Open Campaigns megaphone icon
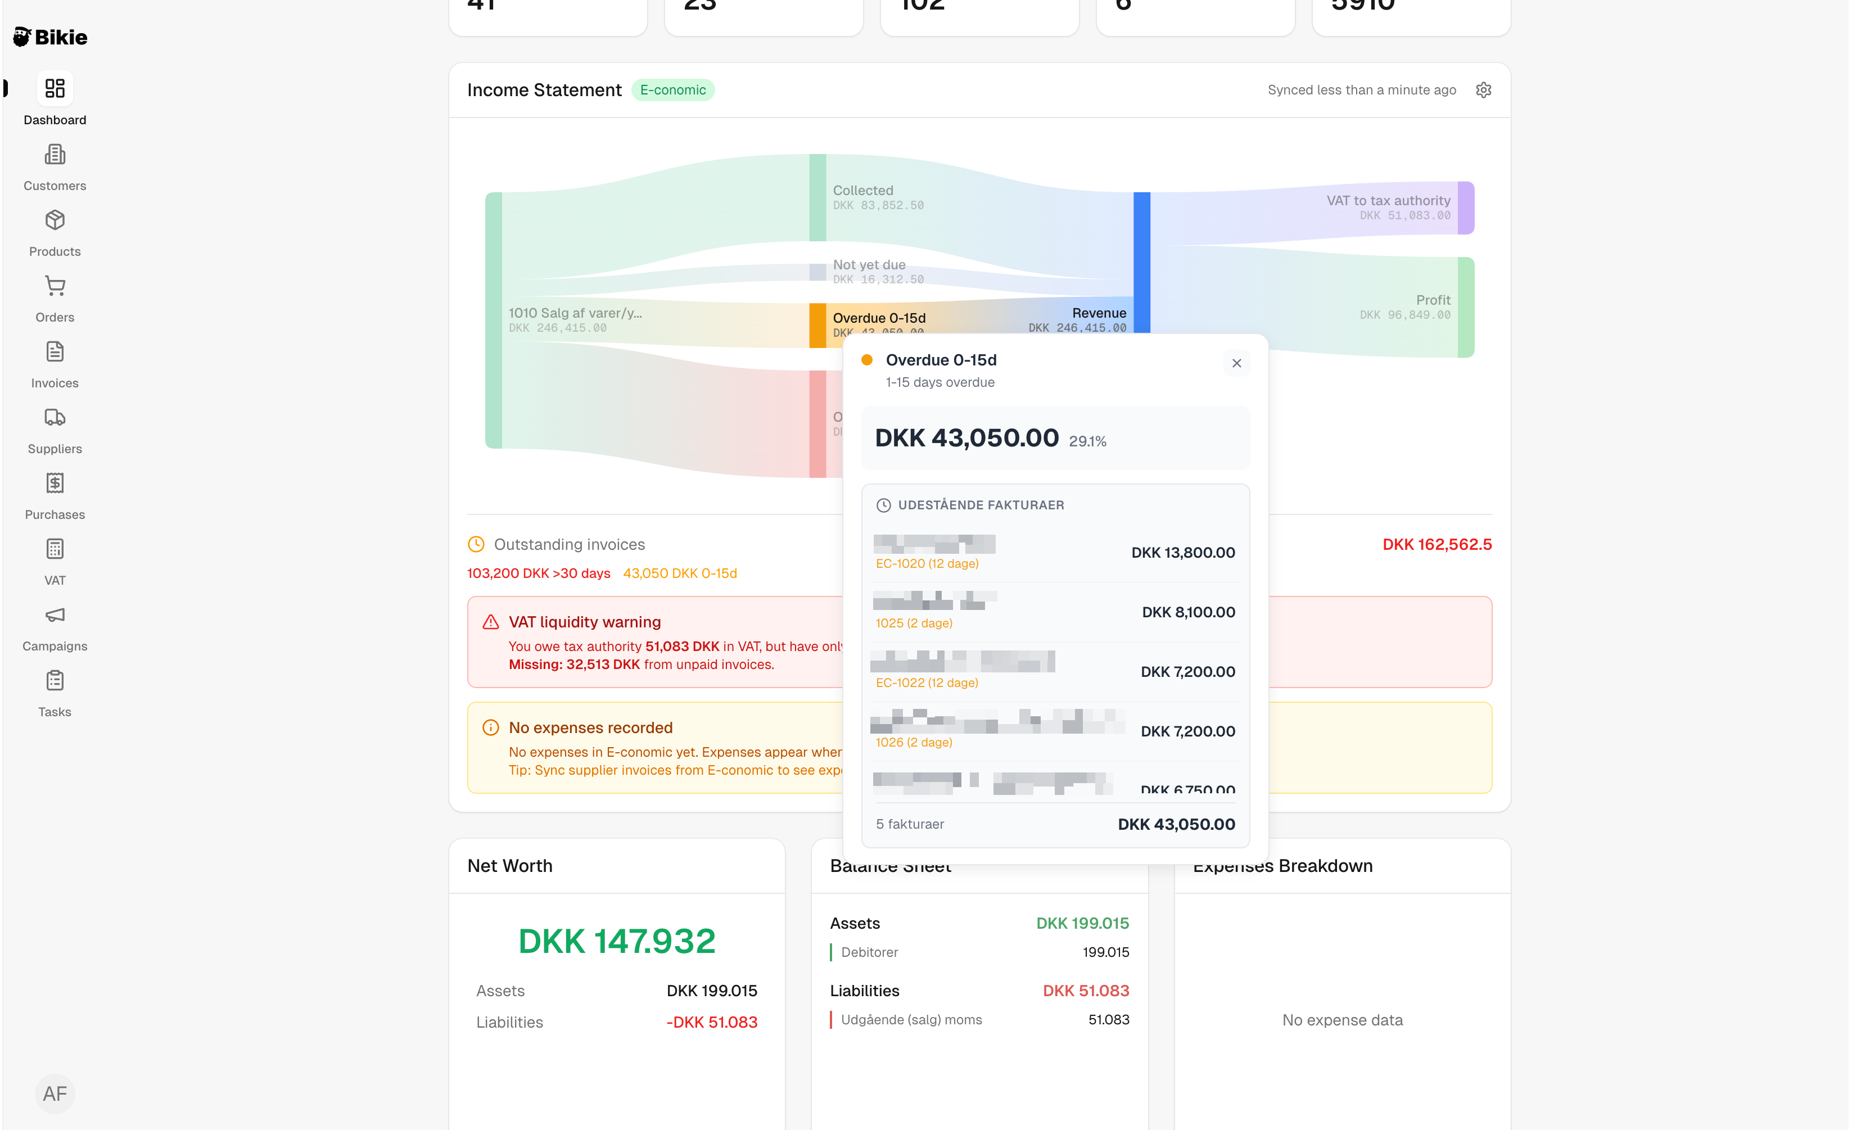Image resolution: width=1852 pixels, height=1130 pixels. pyautogui.click(x=55, y=614)
